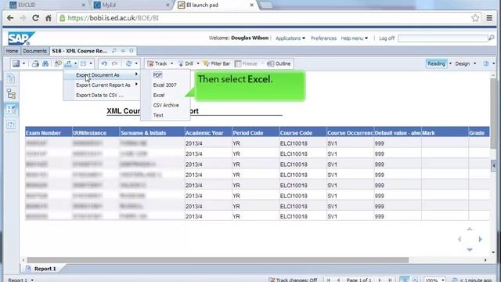Toggle Freeze headers button
501x282 pixels.
tap(246, 63)
